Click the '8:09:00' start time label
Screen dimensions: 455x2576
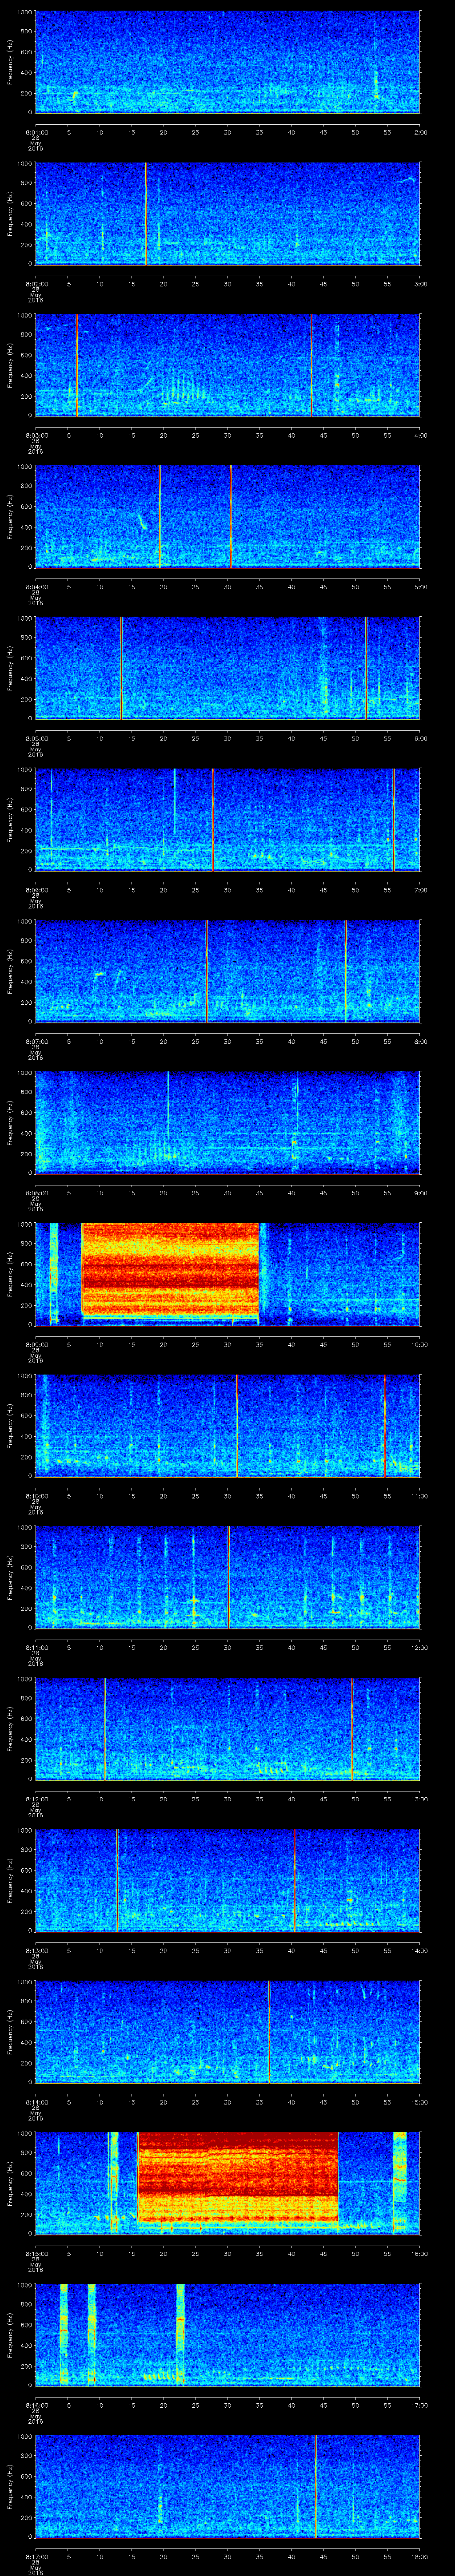pyautogui.click(x=36, y=1344)
